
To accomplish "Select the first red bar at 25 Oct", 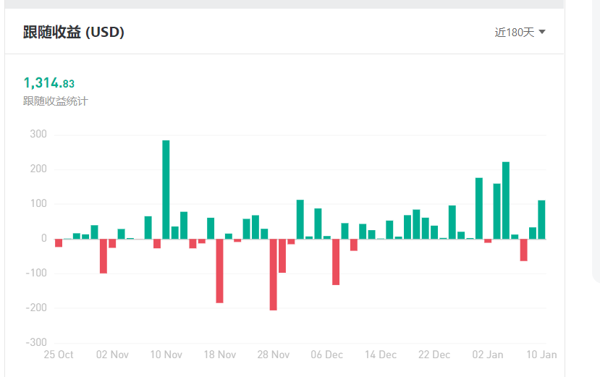I will coord(59,243).
